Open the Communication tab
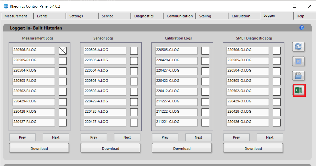This screenshot has width=316, height=166. tap(180, 16)
